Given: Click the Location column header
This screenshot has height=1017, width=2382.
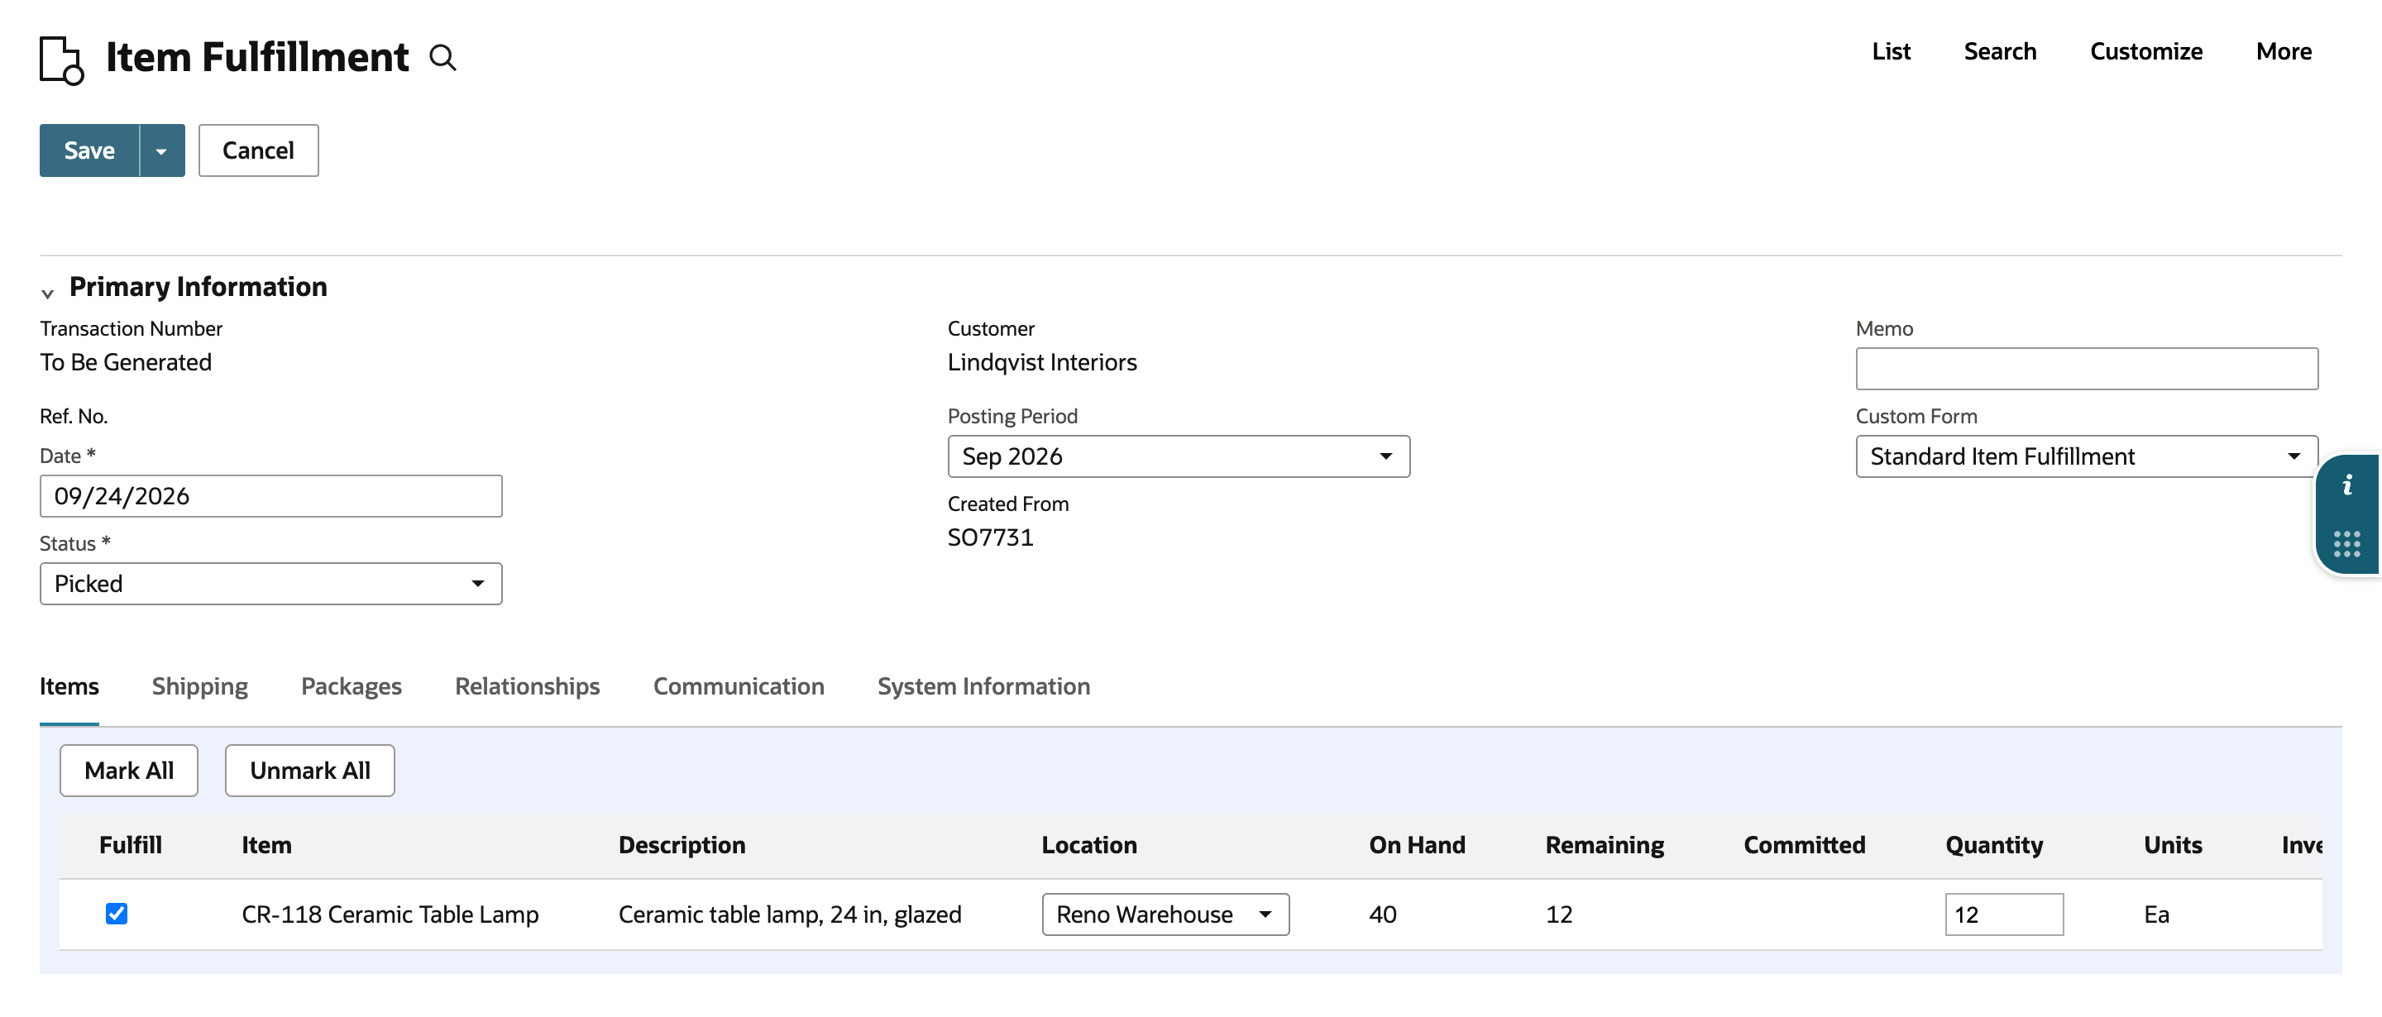Looking at the screenshot, I should pos(1089,845).
